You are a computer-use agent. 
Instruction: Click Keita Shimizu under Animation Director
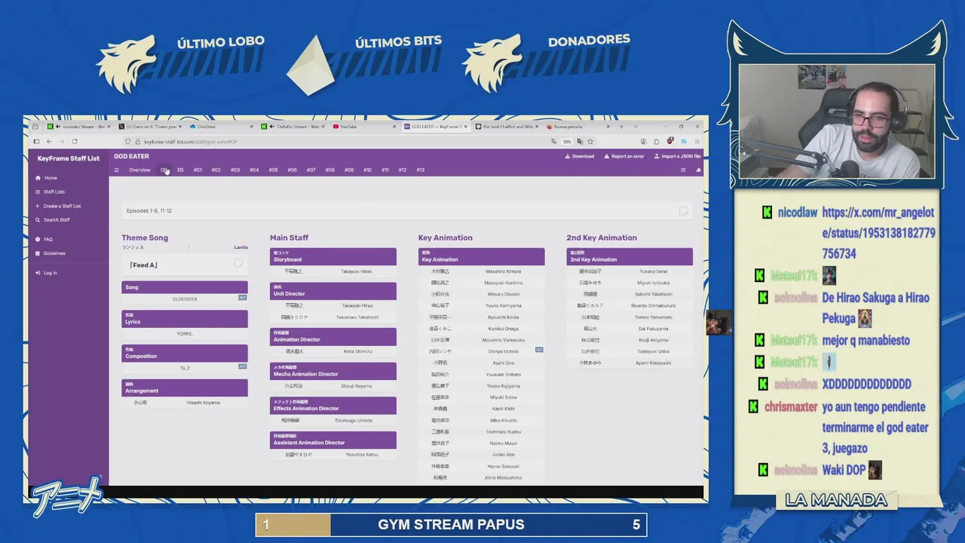[x=357, y=351]
